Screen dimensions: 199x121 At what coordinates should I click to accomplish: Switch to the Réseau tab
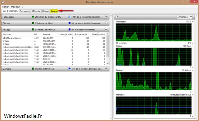[54, 11]
